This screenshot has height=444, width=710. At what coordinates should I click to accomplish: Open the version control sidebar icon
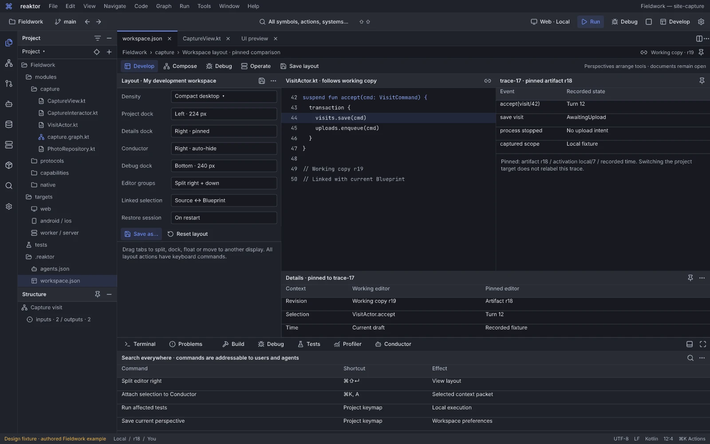pos(9,83)
